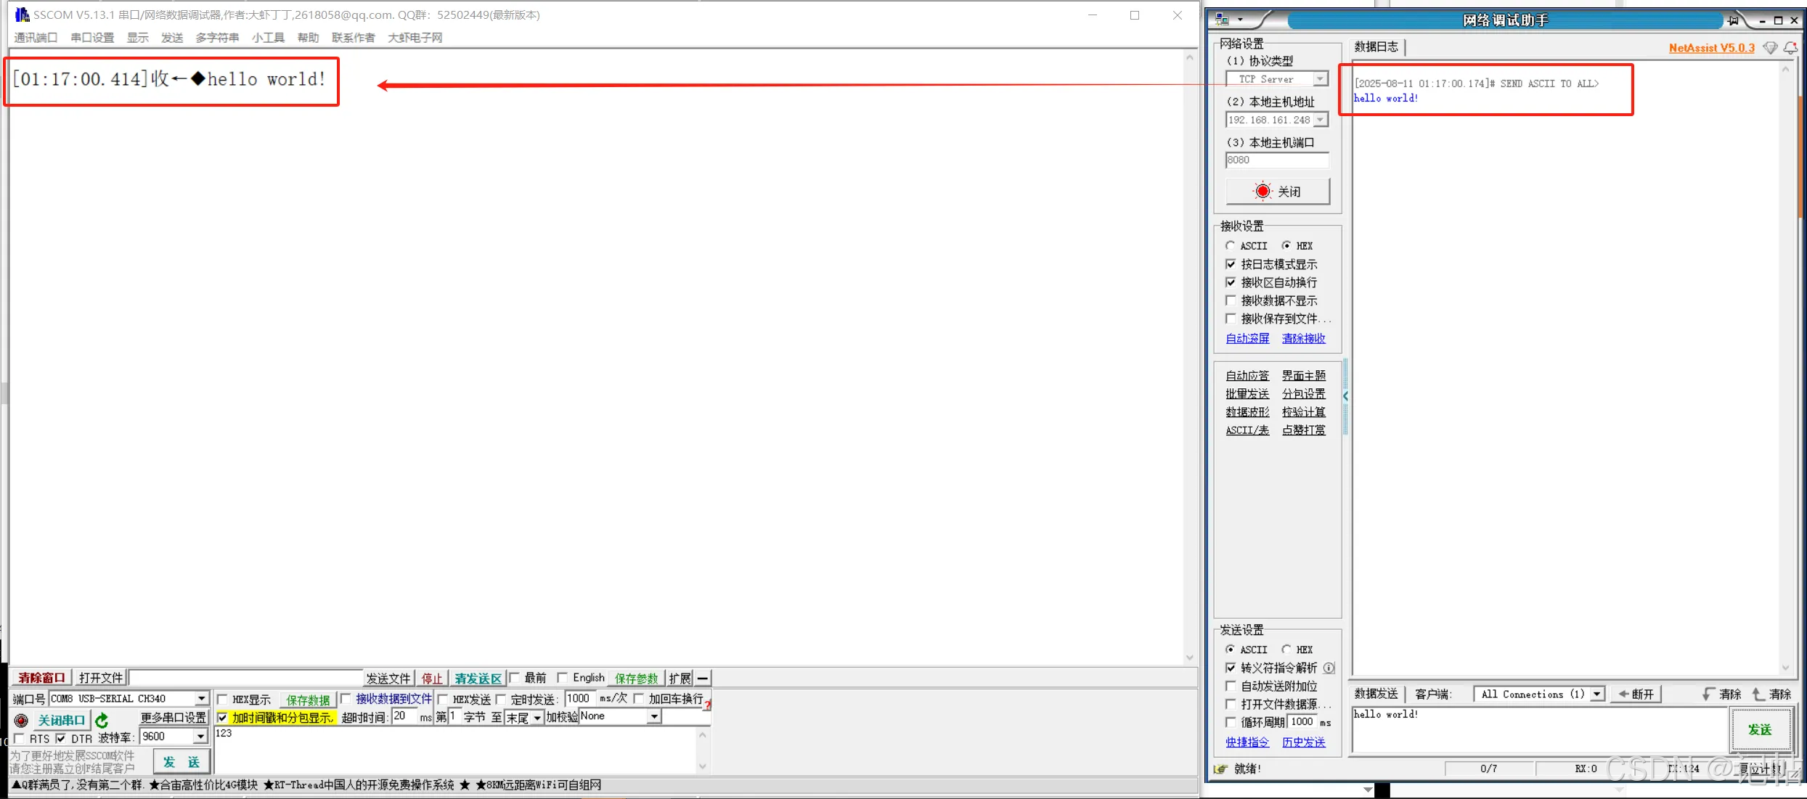The width and height of the screenshot is (1807, 799).
Task: Open the 加校验 None checksum dropdown
Action: pyautogui.click(x=654, y=717)
